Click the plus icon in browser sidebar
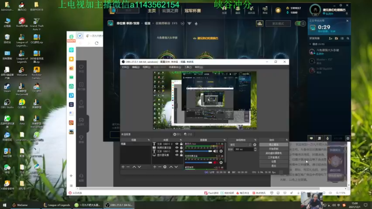Viewport: 372px width, 209px height. click(71, 176)
